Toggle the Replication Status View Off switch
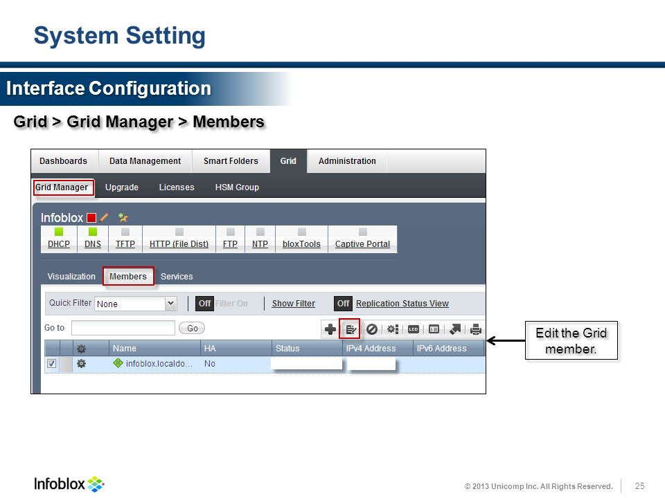The width and height of the screenshot is (665, 498). pyautogui.click(x=343, y=303)
